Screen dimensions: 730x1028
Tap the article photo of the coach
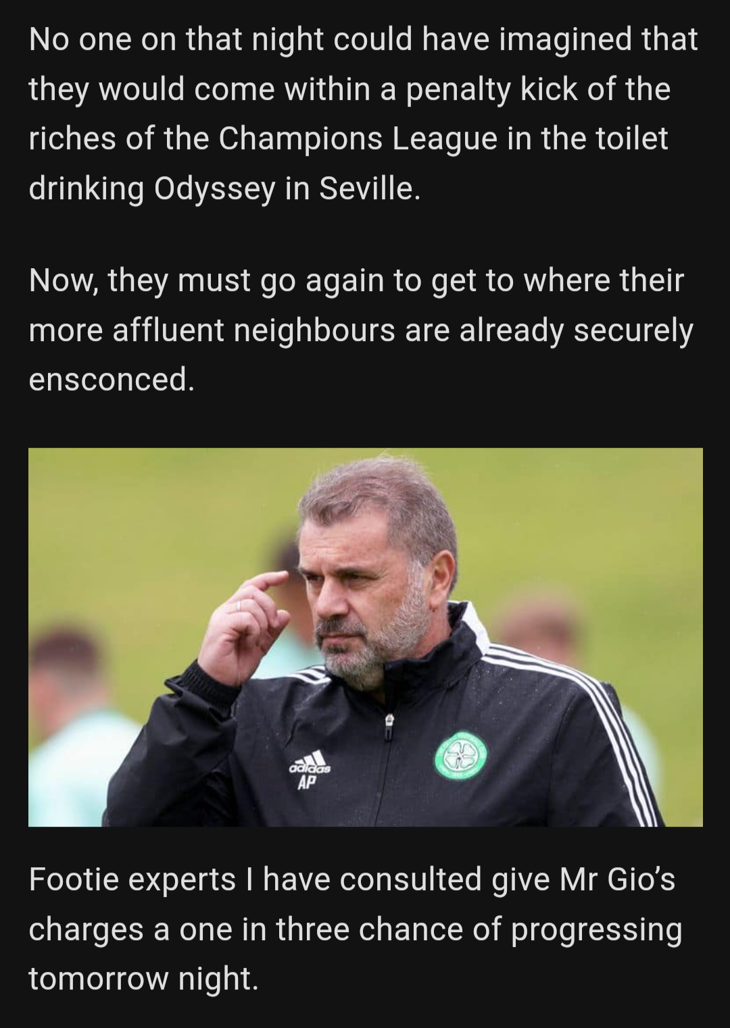click(x=365, y=637)
